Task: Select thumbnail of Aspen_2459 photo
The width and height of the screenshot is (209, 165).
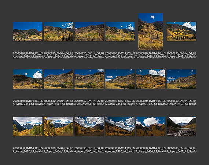Action: [x=181, y=79]
